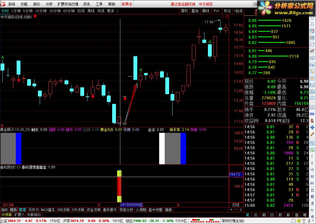Add stock with +自选 button
316x224 pixels.
[x=238, y=11]
